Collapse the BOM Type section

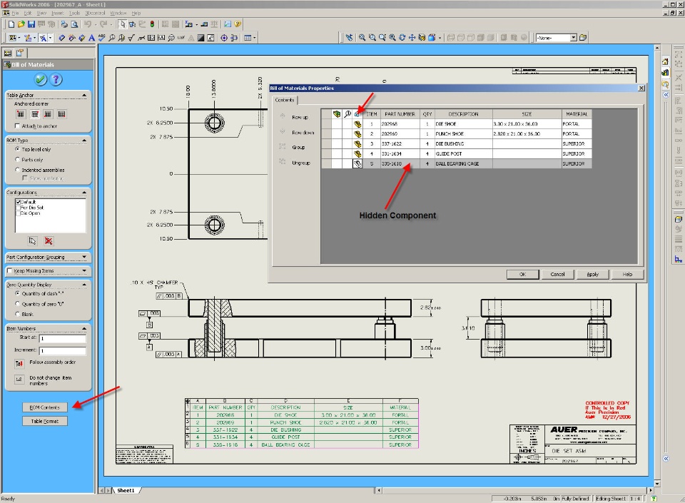coord(84,141)
